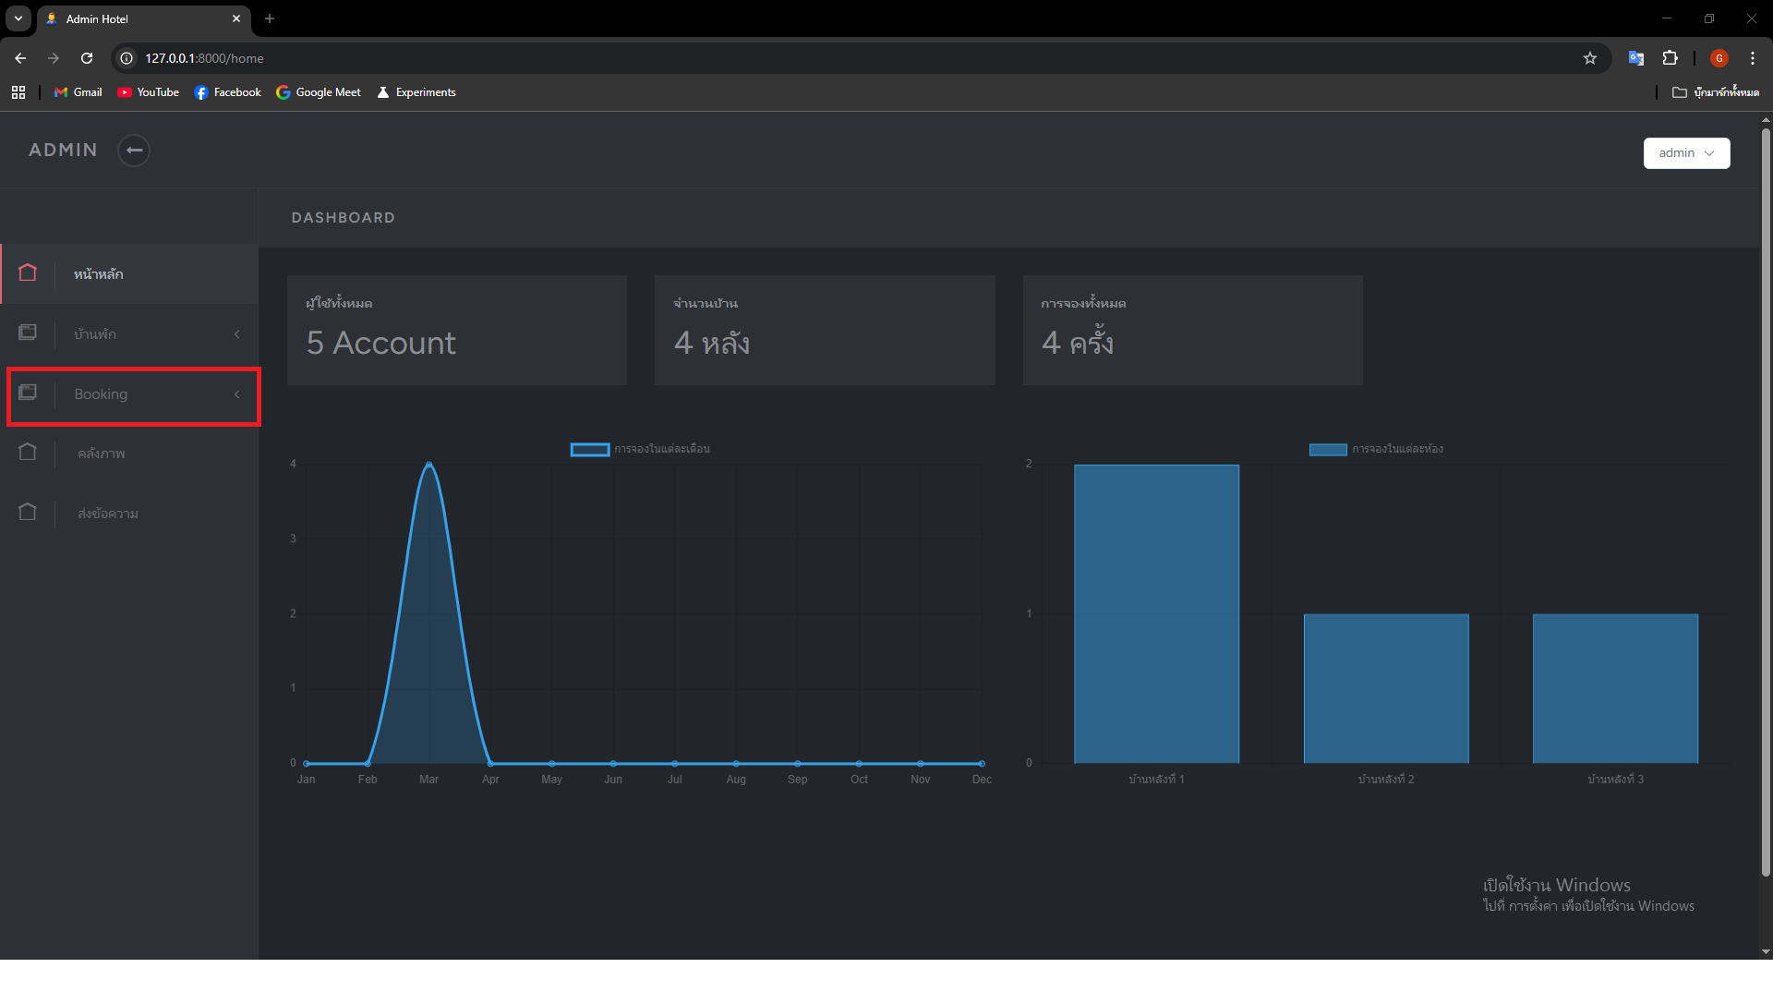The height and width of the screenshot is (992, 1773).
Task: Reload the page with the refresh icon
Action: [x=87, y=58]
